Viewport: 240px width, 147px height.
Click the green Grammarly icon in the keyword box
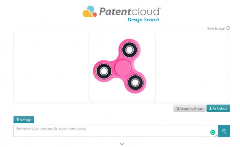pyautogui.click(x=213, y=132)
